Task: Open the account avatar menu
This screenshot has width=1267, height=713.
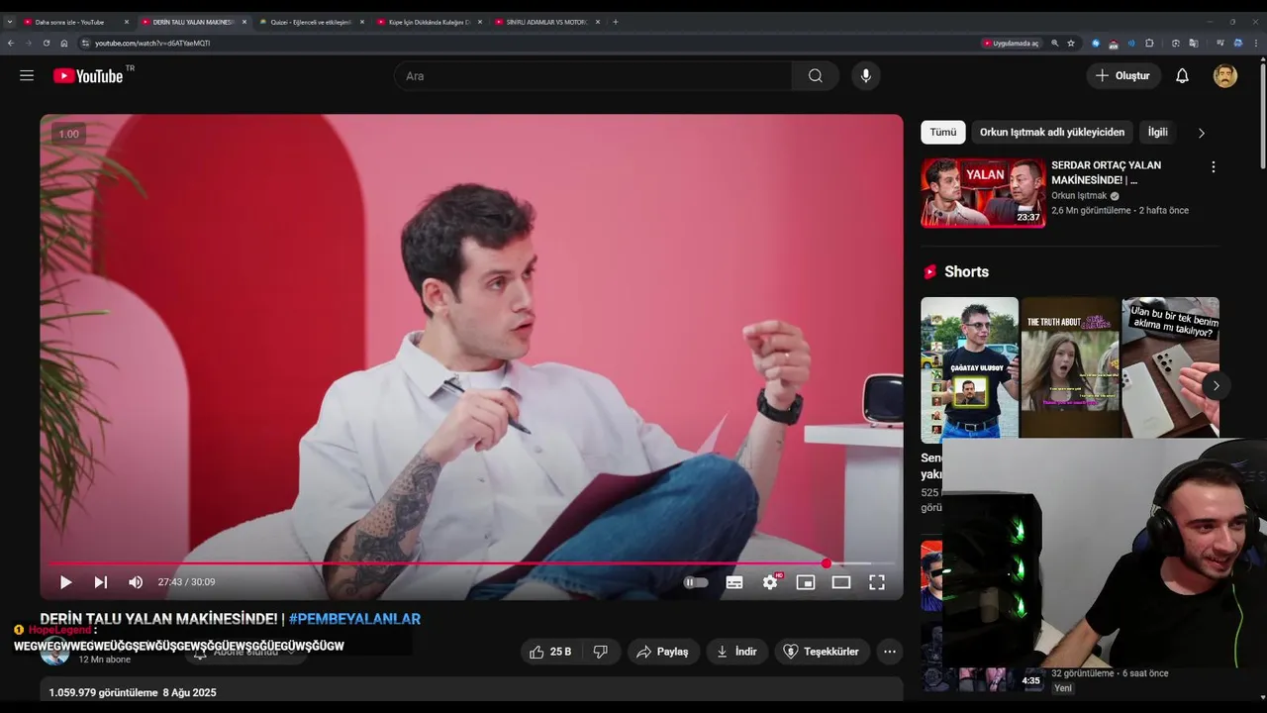Action: (1225, 76)
